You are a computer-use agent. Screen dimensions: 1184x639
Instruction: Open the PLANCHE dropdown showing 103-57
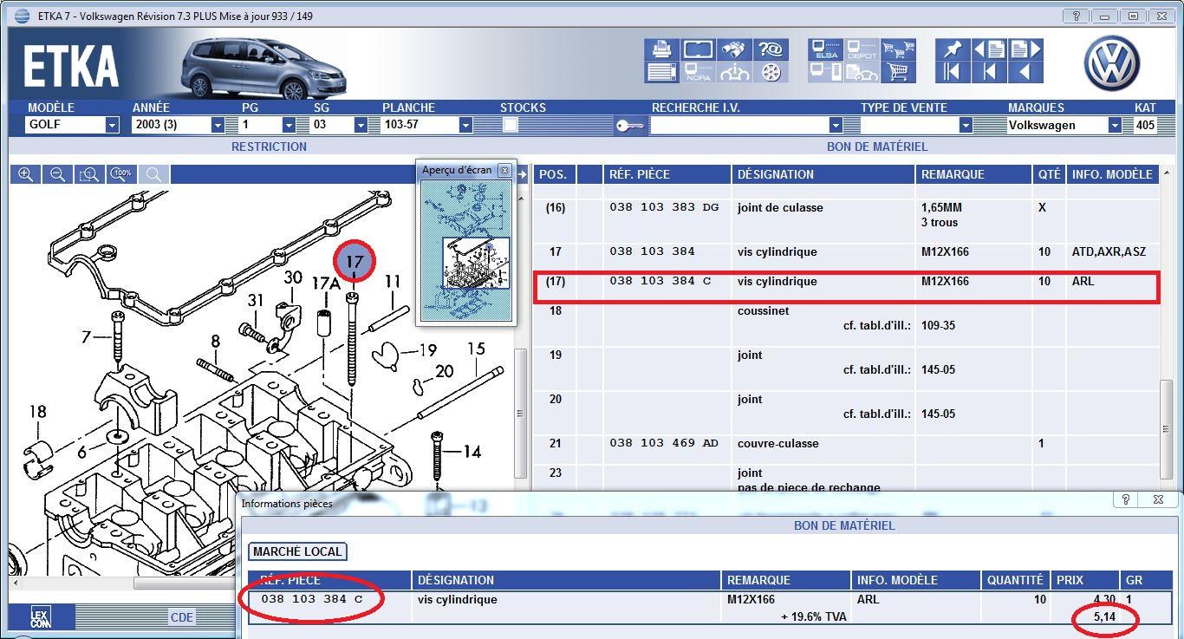465,125
